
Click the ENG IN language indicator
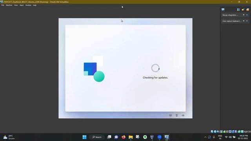[220, 137]
